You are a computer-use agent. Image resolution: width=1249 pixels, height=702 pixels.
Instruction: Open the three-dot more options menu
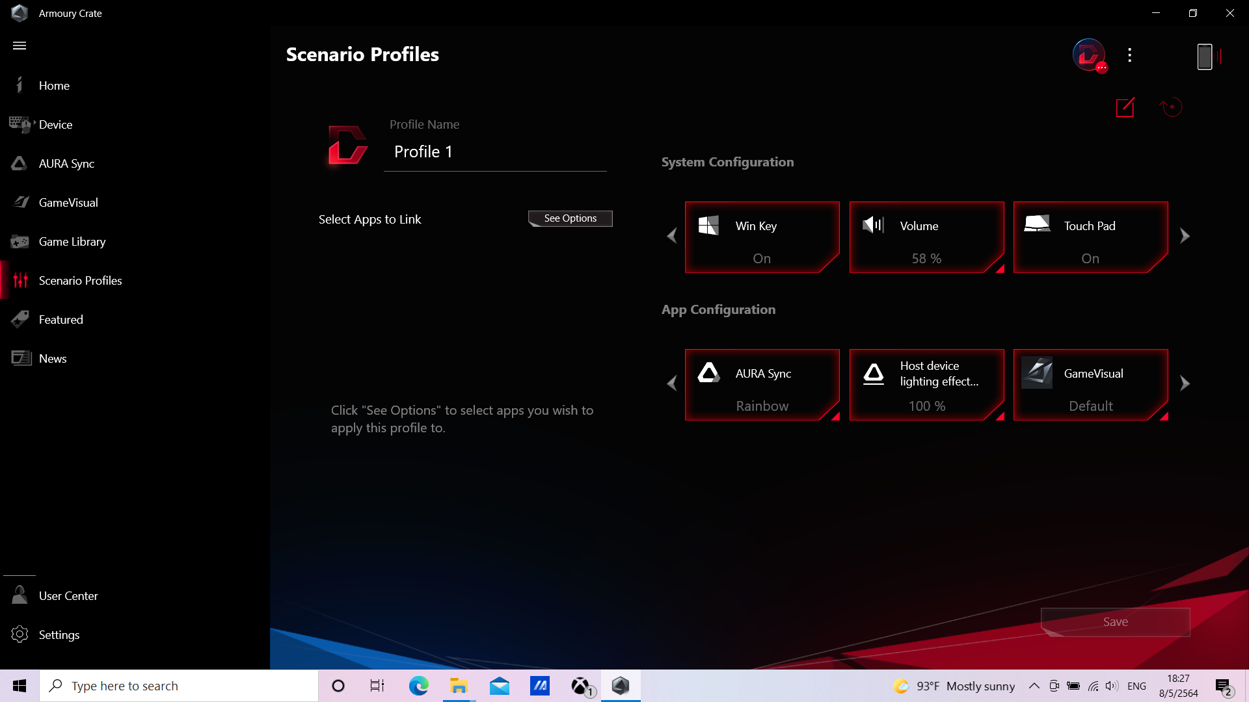[x=1130, y=55]
